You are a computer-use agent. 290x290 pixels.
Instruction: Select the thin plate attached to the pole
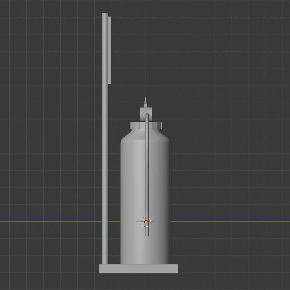(x=109, y=50)
